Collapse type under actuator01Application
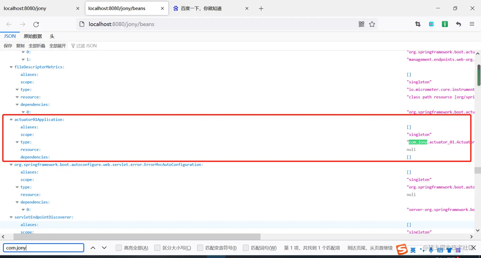Image resolution: width=481 pixels, height=258 pixels. pos(17,142)
